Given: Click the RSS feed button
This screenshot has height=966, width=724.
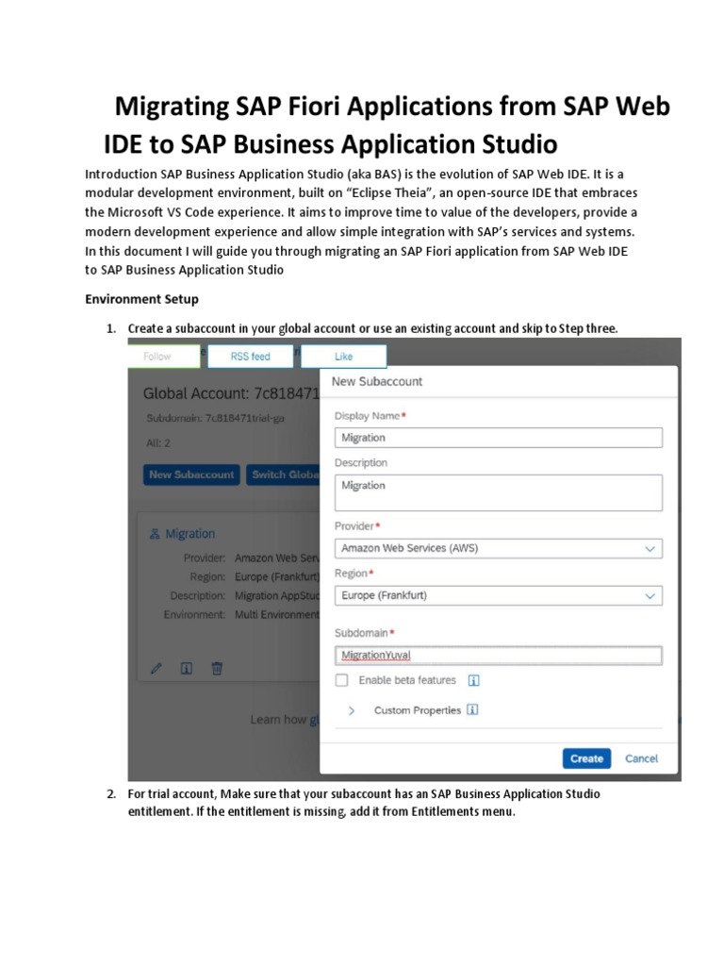Looking at the screenshot, I should 250,356.
